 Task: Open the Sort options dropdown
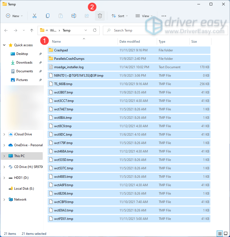point(119,16)
